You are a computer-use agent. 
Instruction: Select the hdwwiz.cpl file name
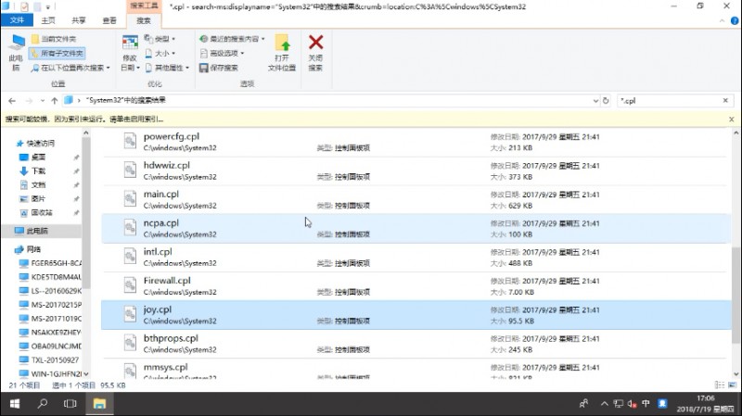tap(167, 165)
